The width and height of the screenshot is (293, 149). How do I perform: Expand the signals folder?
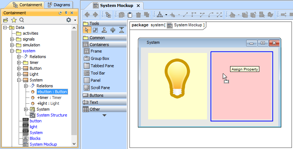point(12,39)
